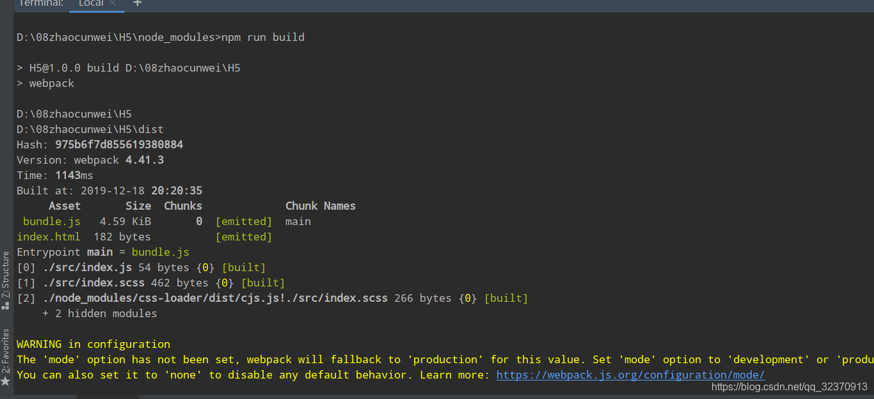Click the Hash value 975b6f7d855619380884
This screenshot has height=399, width=874.
(119, 145)
